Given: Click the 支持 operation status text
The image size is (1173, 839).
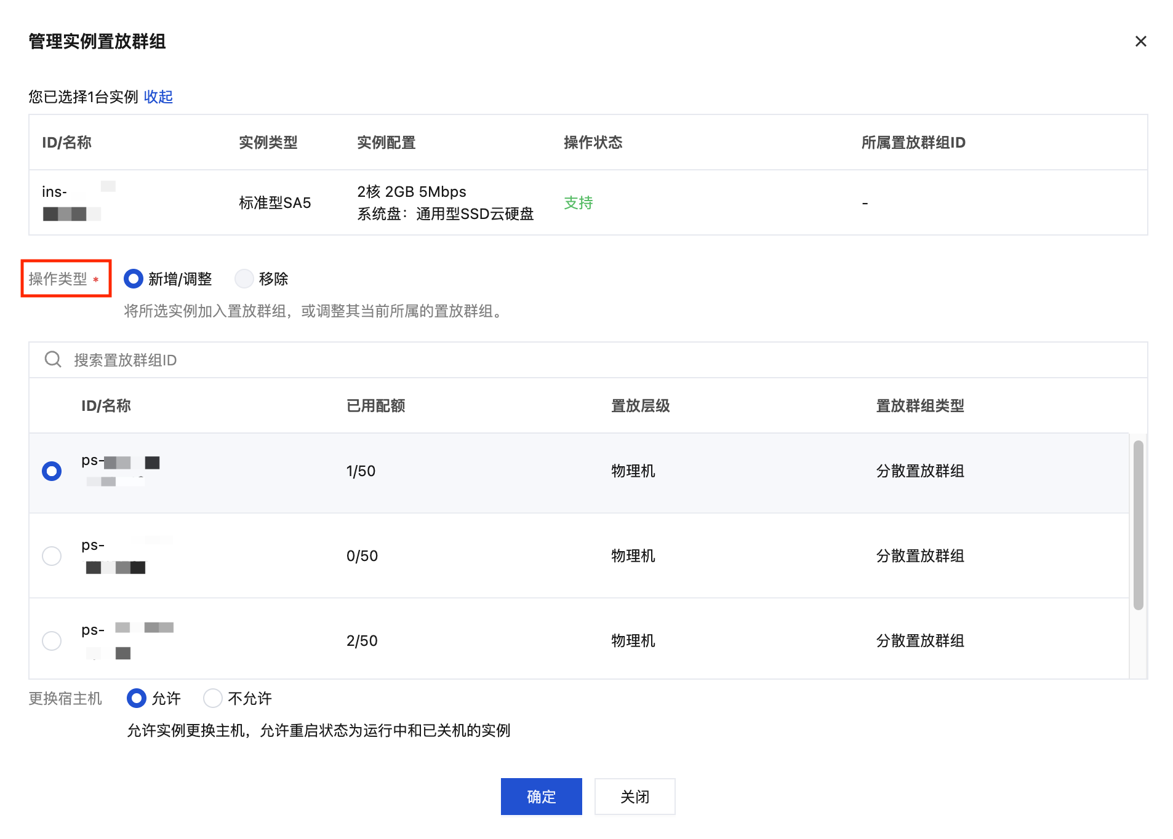Looking at the screenshot, I should [x=578, y=203].
